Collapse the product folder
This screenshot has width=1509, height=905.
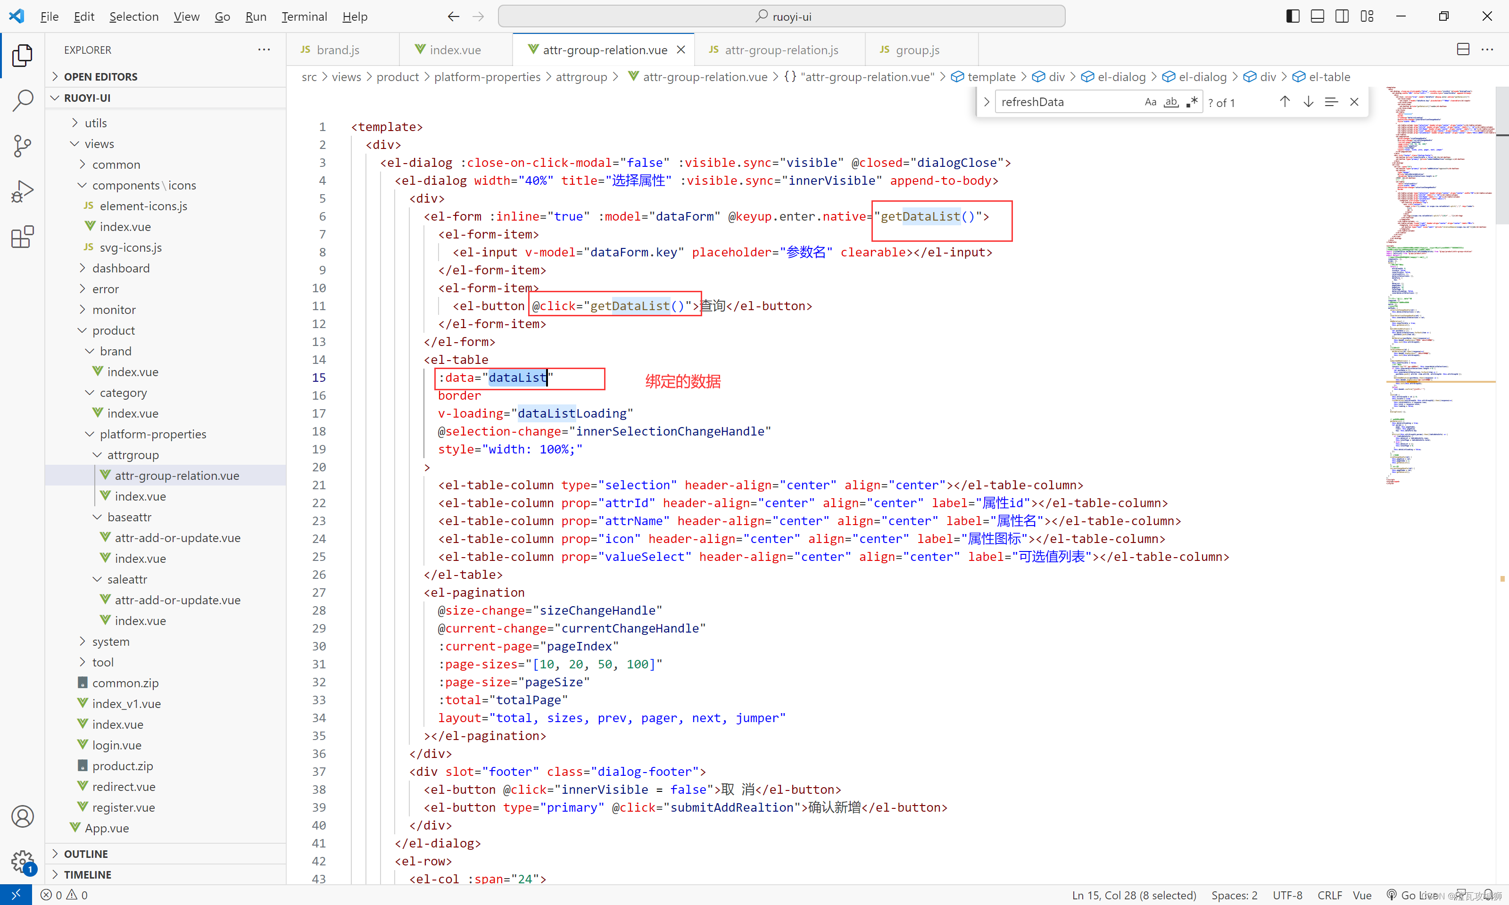[166, 330]
